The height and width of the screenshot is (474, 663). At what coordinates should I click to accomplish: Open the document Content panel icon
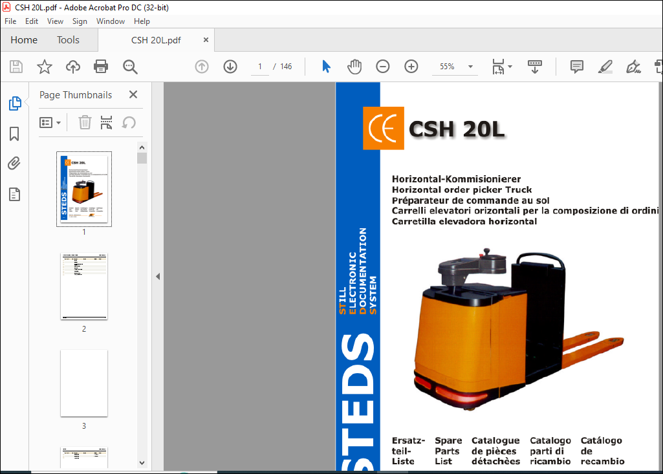[x=14, y=194]
